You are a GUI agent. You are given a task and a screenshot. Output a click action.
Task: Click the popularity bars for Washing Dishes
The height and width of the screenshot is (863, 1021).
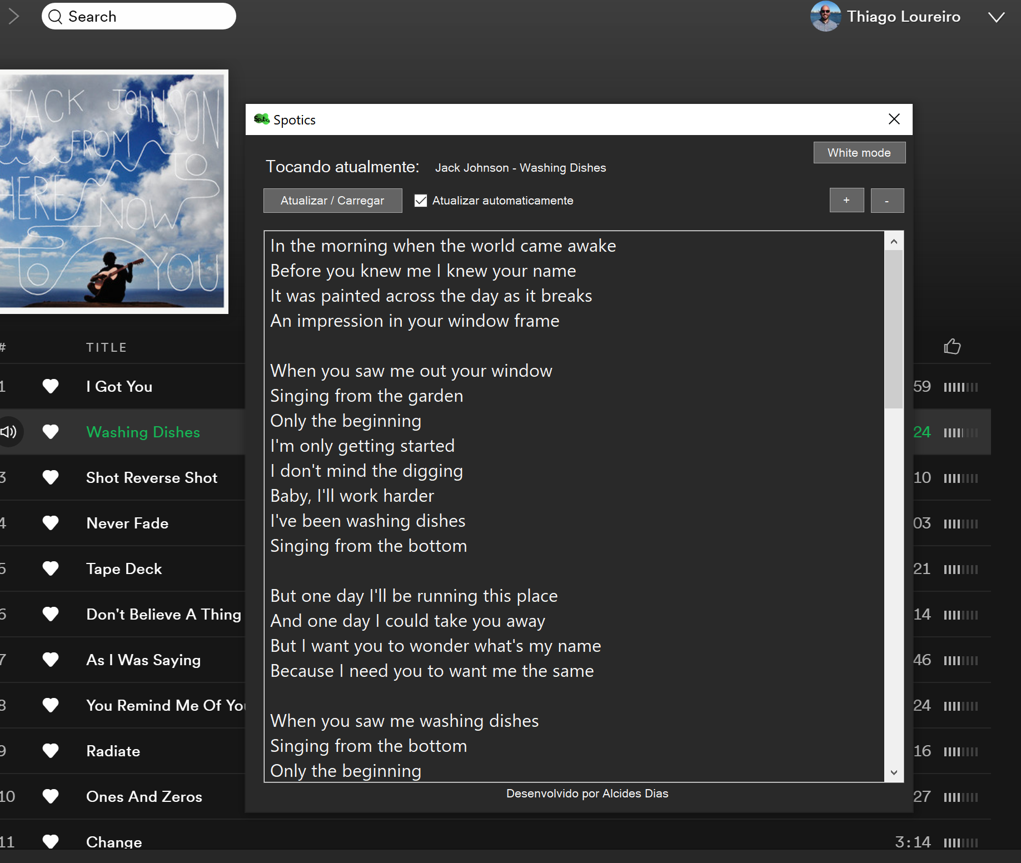(x=960, y=432)
